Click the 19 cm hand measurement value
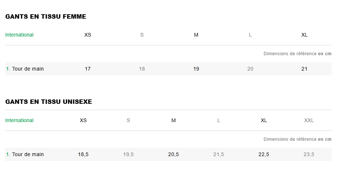The image size is (343, 170). 196,69
